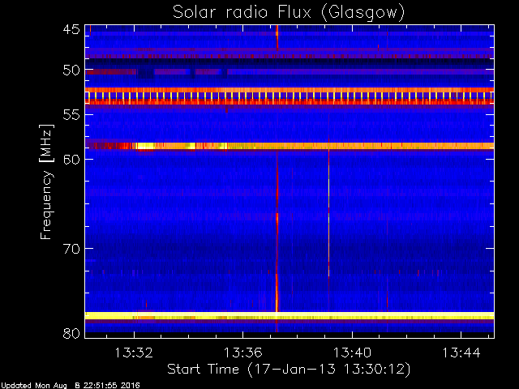This screenshot has width=519, height=389.
Task: Click the 13:36 time tick label
Action: (243, 353)
